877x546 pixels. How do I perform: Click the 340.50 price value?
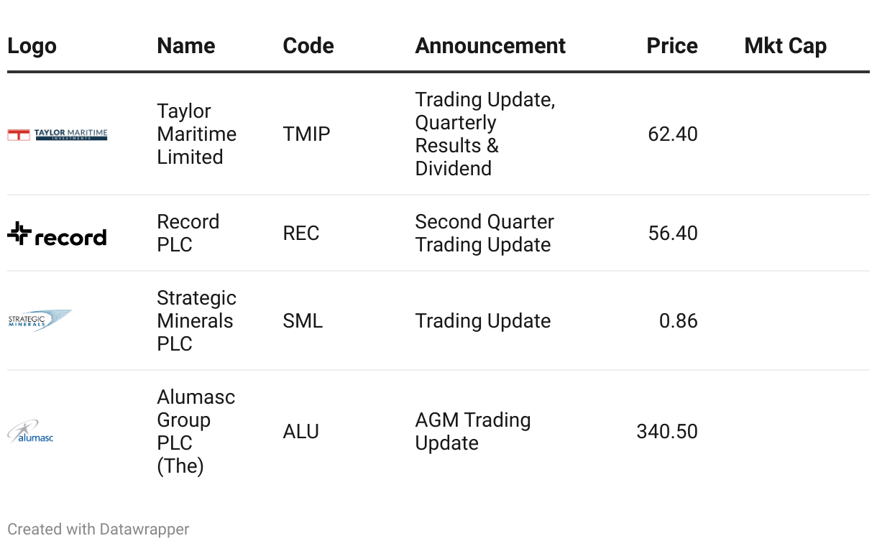666,432
